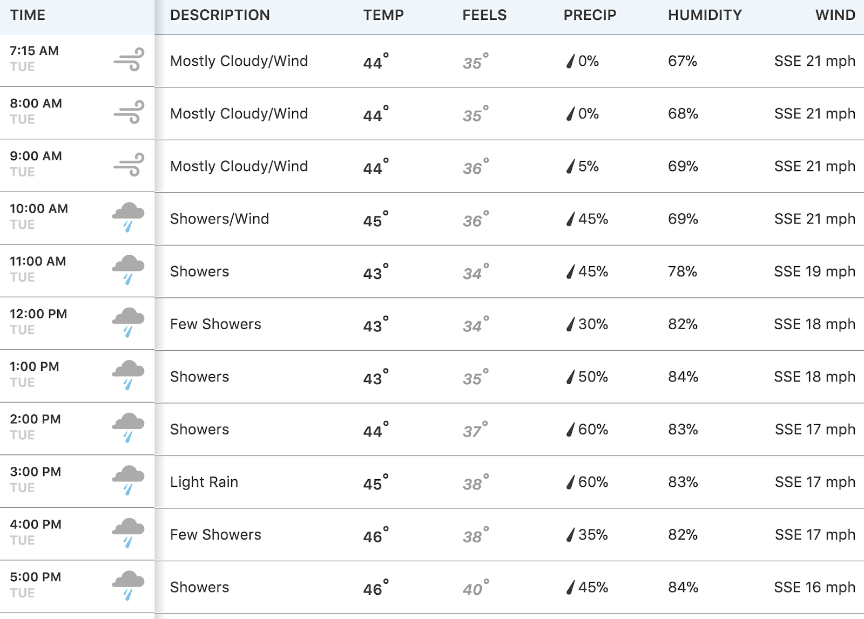The height and width of the screenshot is (619, 864).
Task: Click the Light Rain description
Action: tap(204, 482)
